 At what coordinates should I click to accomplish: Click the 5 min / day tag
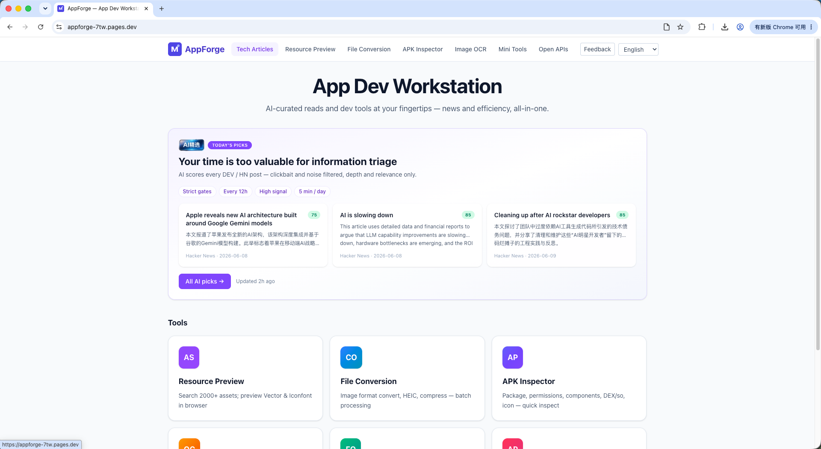312,192
